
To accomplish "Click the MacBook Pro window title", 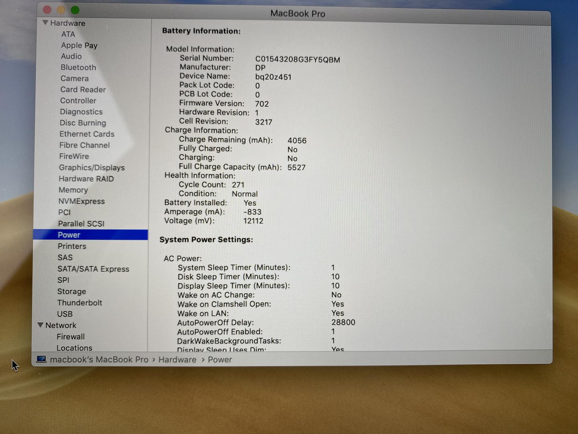I will 298,14.
